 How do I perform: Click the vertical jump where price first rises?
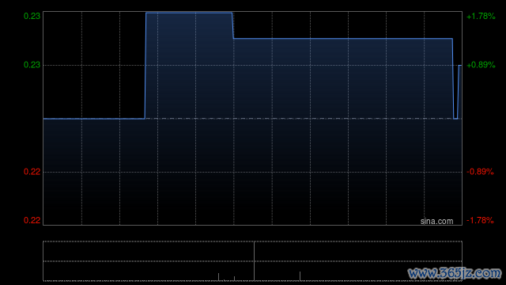(145, 66)
